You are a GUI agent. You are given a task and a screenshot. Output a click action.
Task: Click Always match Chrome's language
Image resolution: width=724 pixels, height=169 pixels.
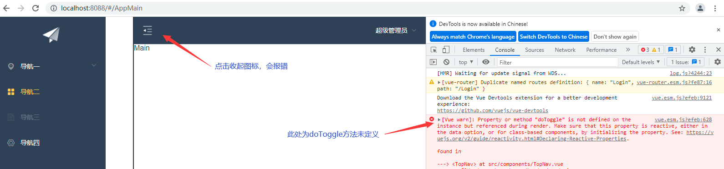point(473,37)
